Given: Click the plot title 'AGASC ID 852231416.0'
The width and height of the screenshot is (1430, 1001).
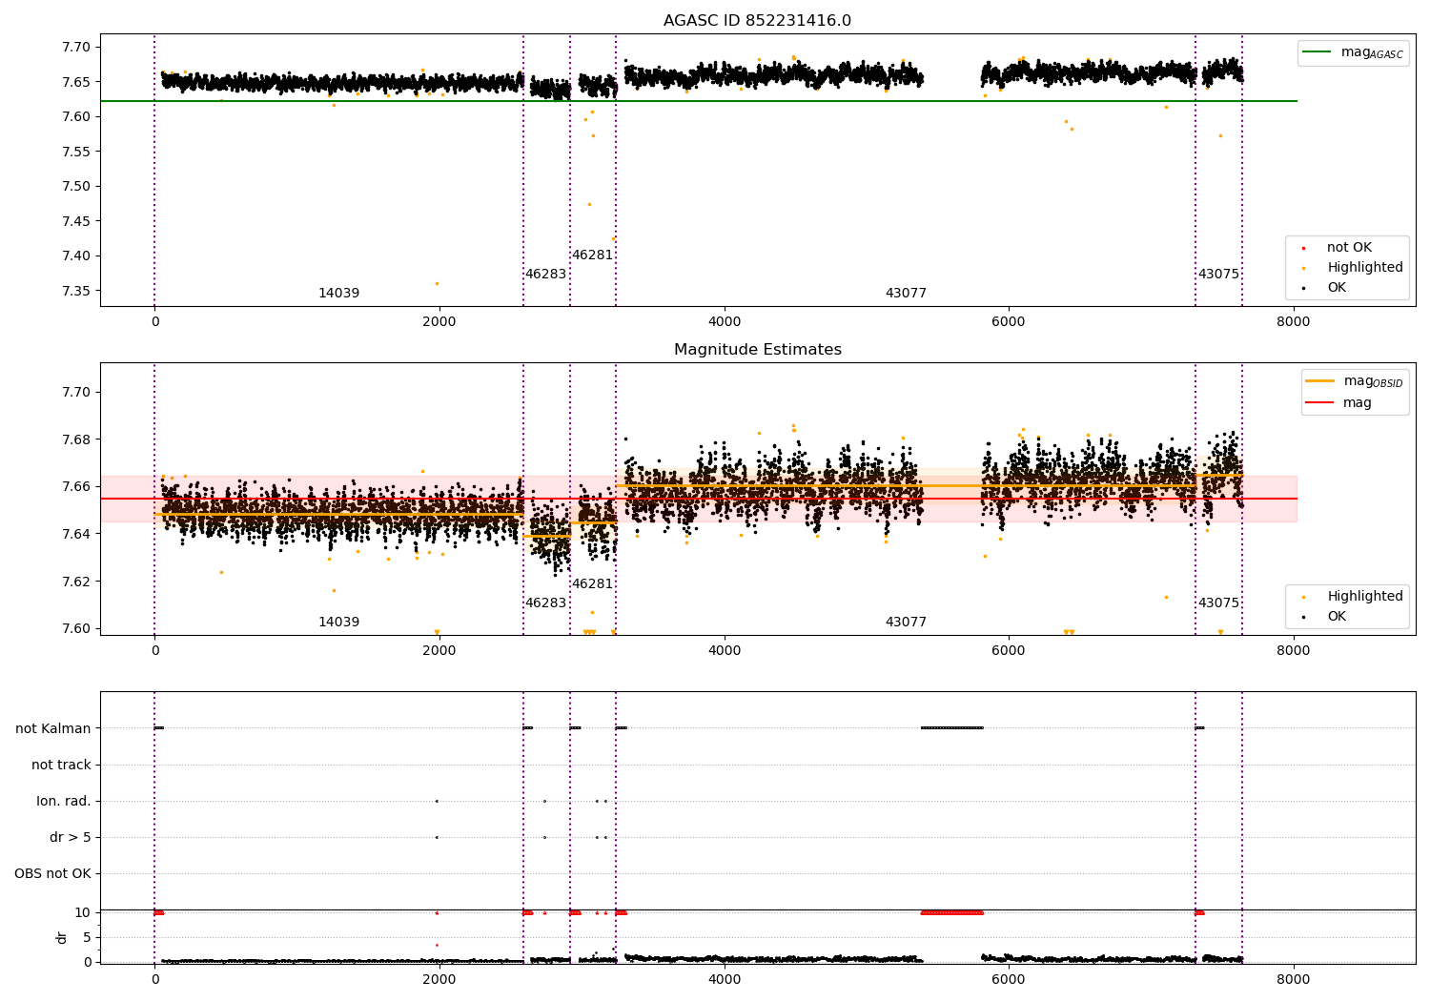Looking at the screenshot, I should 757,21.
